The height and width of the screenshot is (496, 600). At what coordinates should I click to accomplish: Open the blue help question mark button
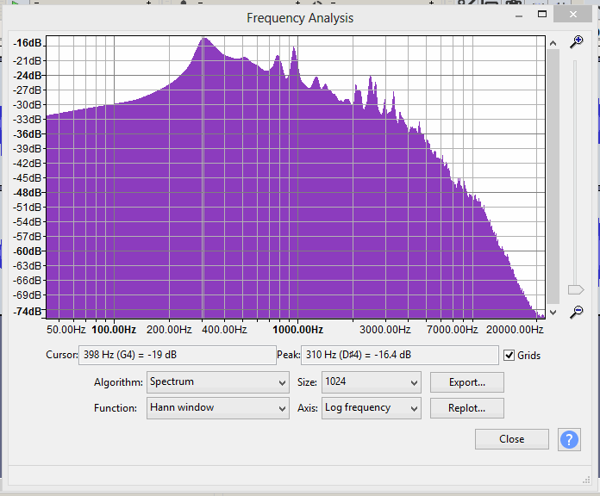(569, 439)
